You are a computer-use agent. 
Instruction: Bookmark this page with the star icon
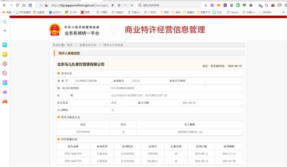pyautogui.click(x=119, y=5)
